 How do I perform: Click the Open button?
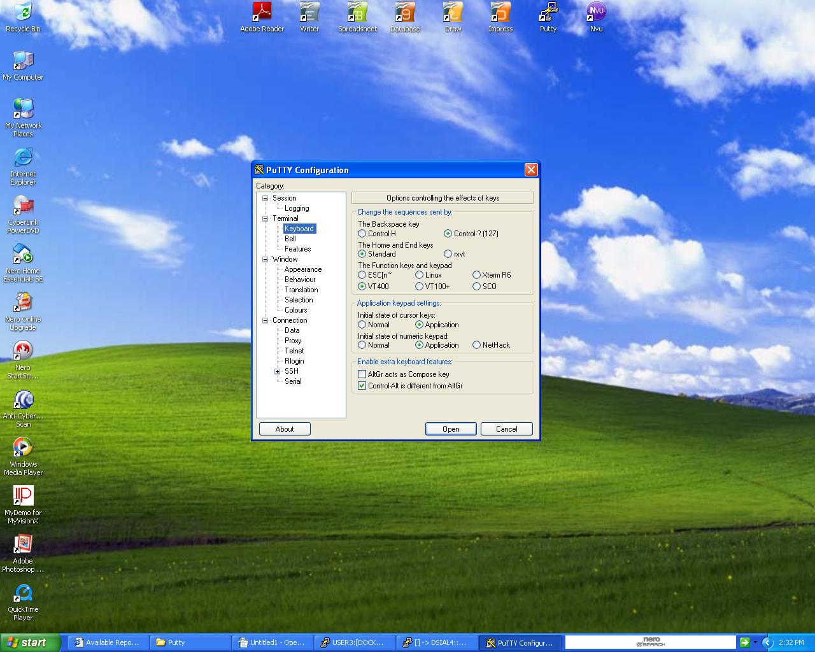[451, 429]
